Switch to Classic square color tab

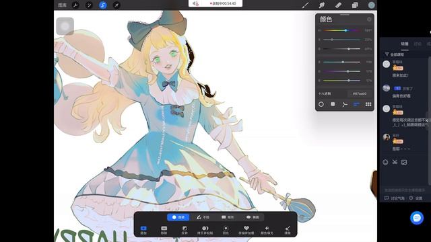(333, 104)
